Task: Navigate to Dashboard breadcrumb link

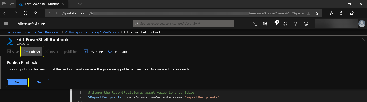Action: [14, 32]
